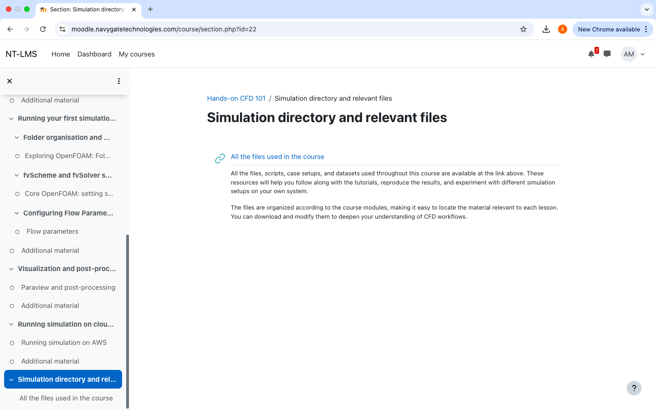Bookmark this page with the star icon

[x=523, y=29]
